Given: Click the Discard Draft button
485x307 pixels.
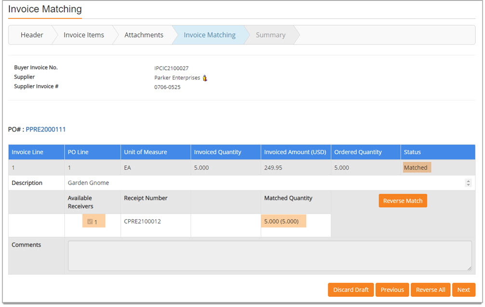Looking at the screenshot, I should pyautogui.click(x=351, y=290).
